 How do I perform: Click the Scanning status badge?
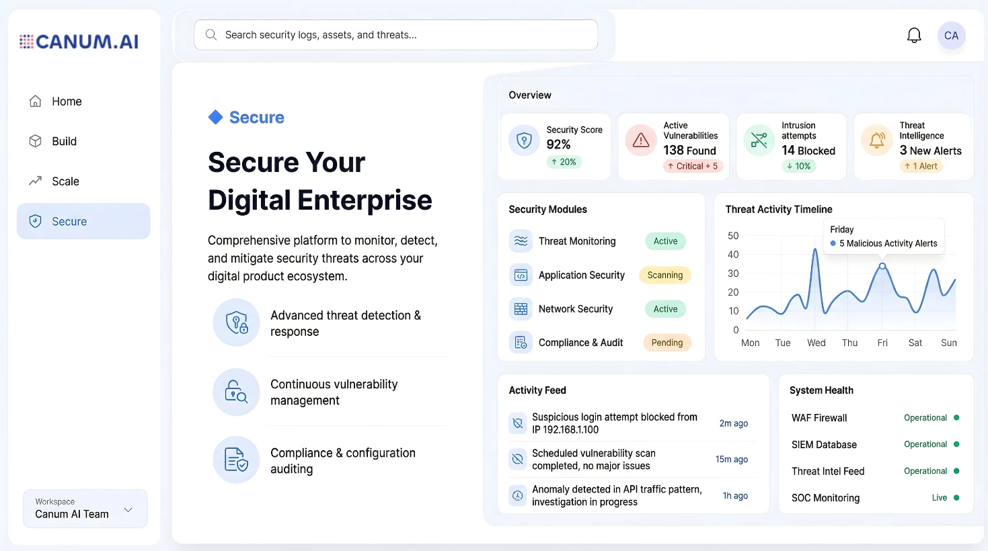[664, 275]
